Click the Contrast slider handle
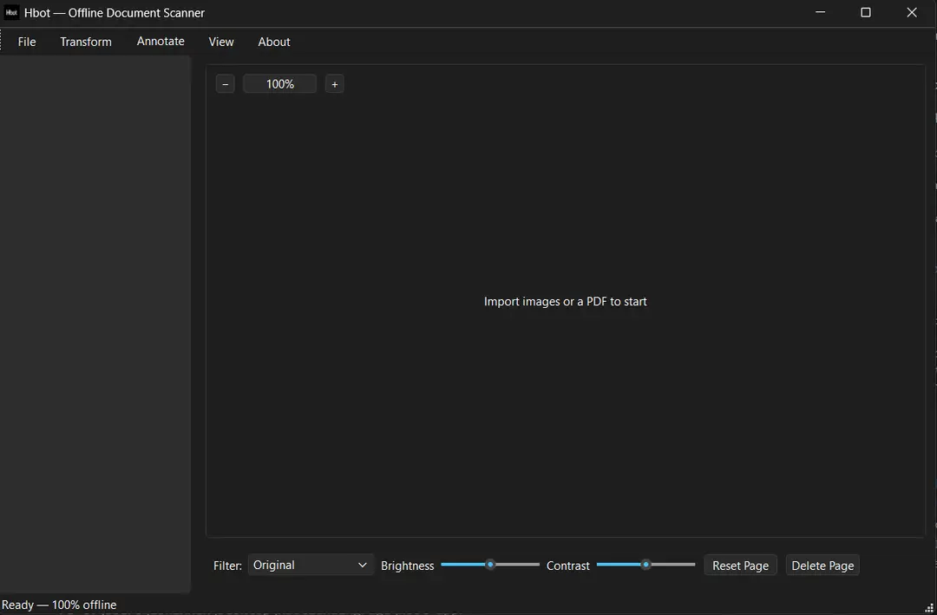This screenshot has width=937, height=615. point(646,565)
